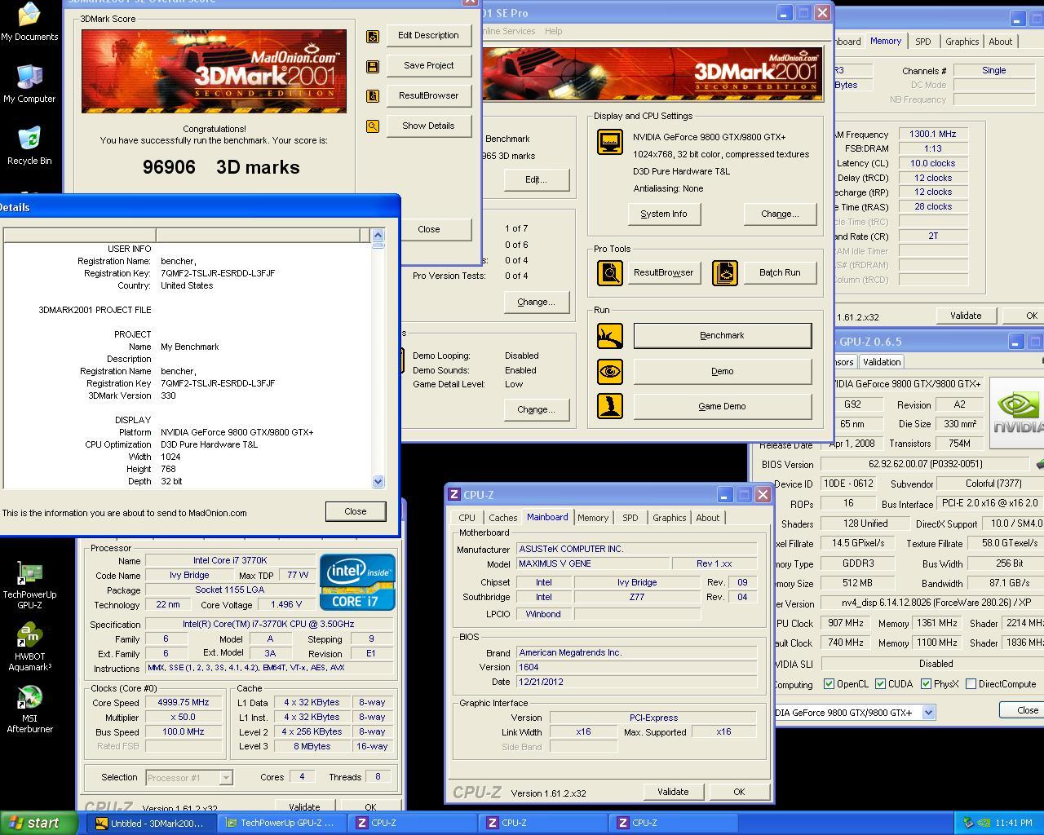Click the Batch Run icon
Screen dimensions: 1044x835
pos(724,272)
